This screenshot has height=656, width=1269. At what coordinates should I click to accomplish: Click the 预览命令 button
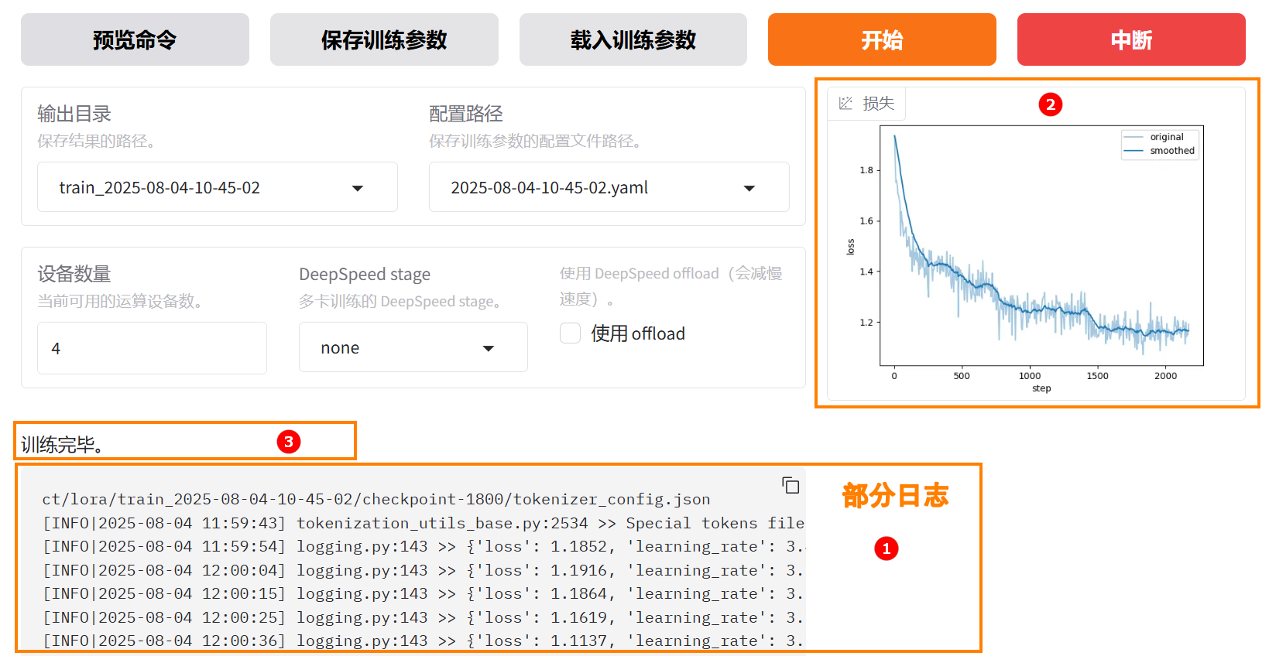[135, 39]
